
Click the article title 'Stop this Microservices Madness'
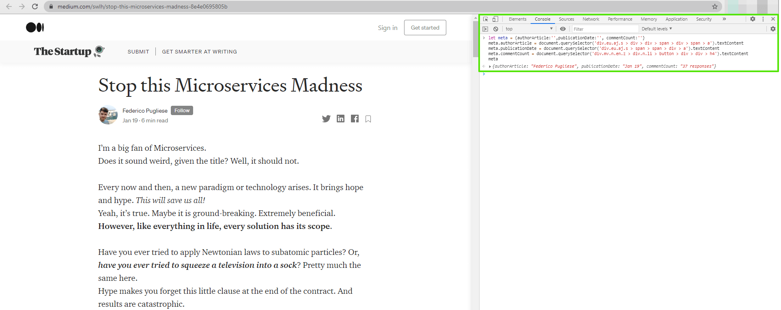tap(230, 86)
